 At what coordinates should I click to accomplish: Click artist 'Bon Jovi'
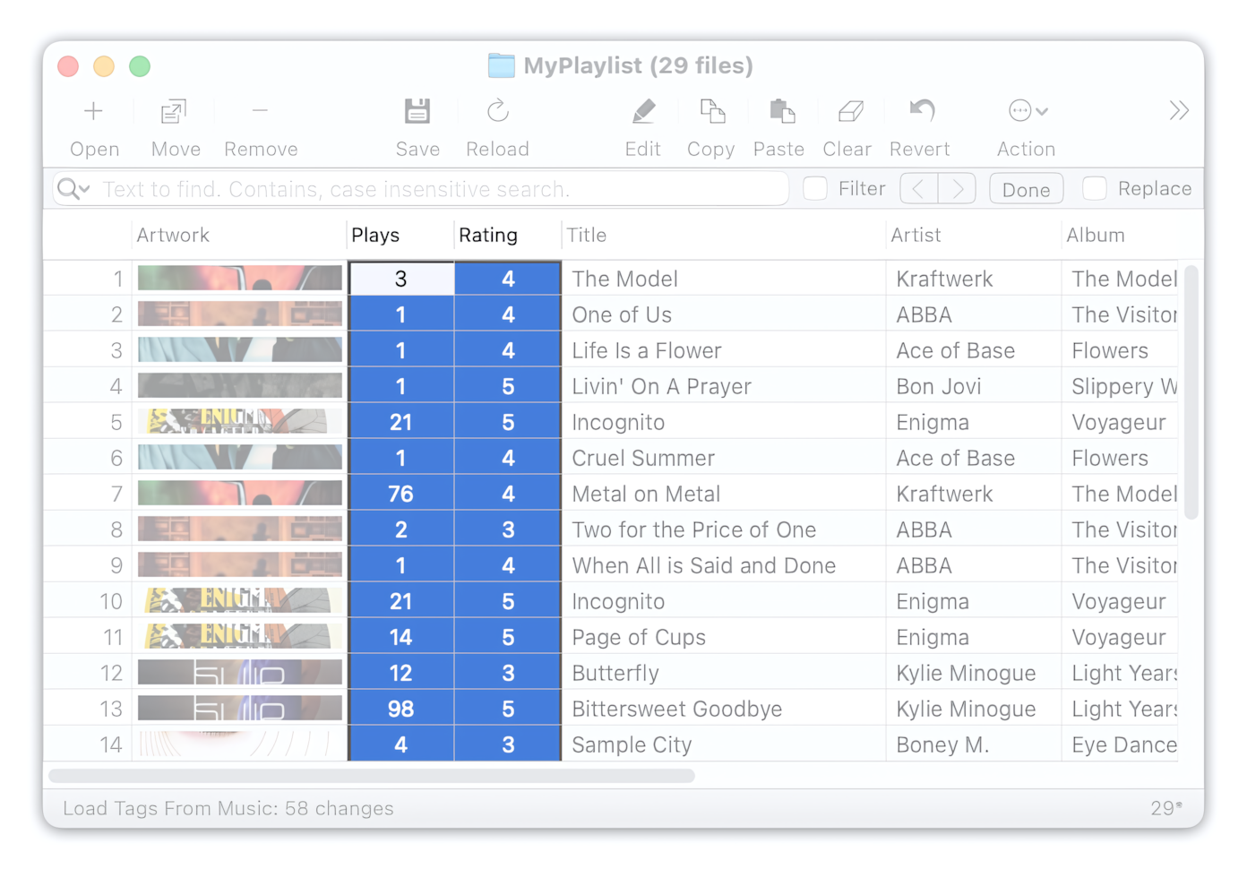click(x=939, y=386)
